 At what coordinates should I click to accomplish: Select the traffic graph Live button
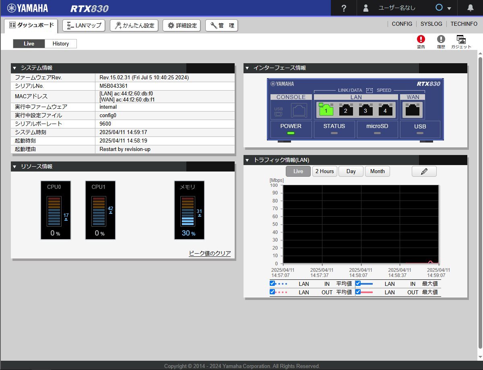[x=298, y=171]
